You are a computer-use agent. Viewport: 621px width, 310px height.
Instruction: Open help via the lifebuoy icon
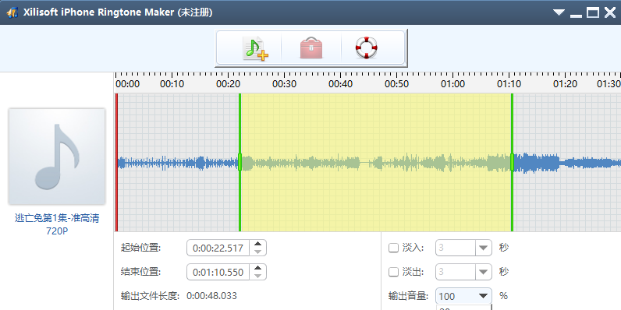point(367,48)
